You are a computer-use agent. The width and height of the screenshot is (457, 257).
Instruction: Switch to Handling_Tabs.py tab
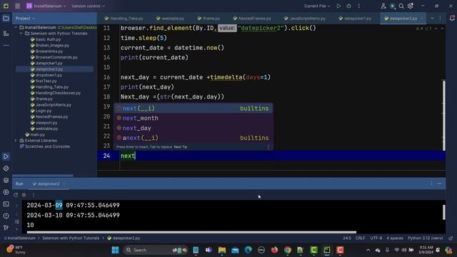[124, 19]
